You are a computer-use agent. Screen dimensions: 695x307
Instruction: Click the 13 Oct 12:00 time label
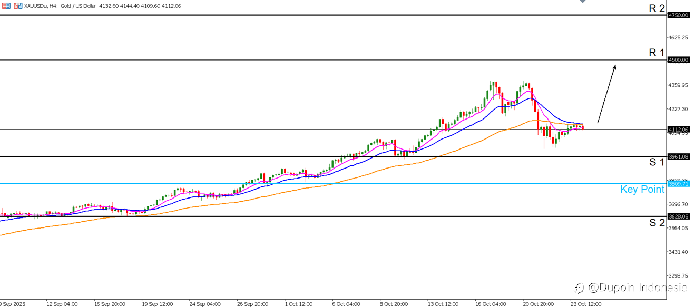tap(443, 304)
